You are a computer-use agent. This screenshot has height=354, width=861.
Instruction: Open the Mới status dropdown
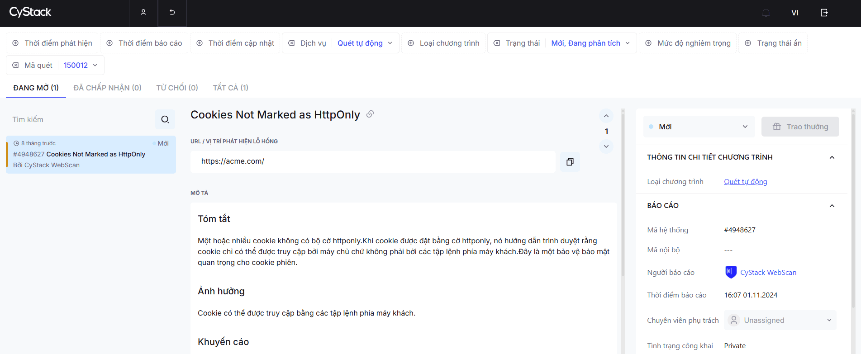[699, 127]
